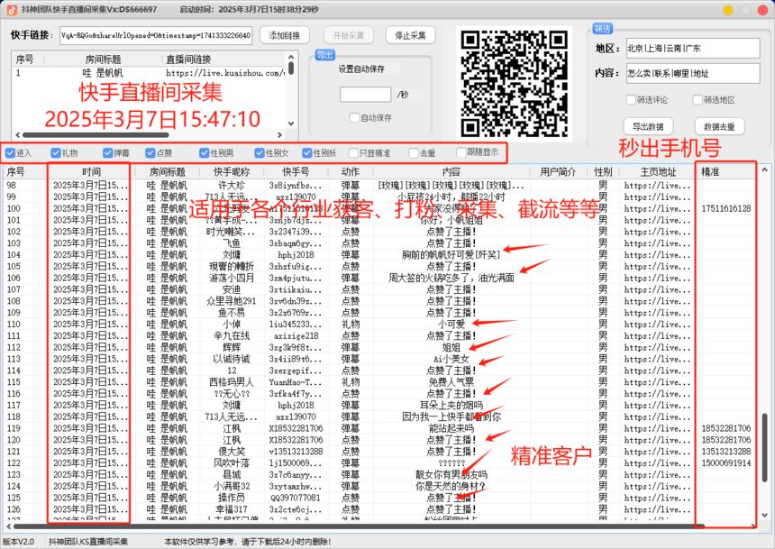Click the data table vertical scrollbar thumb
The height and width of the screenshot is (549, 775).
tap(764, 448)
